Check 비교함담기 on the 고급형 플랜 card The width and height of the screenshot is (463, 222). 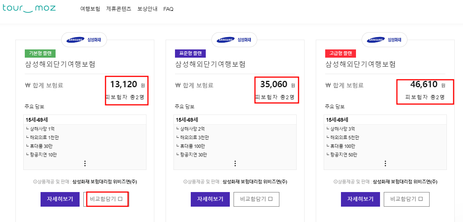[x=407, y=199]
